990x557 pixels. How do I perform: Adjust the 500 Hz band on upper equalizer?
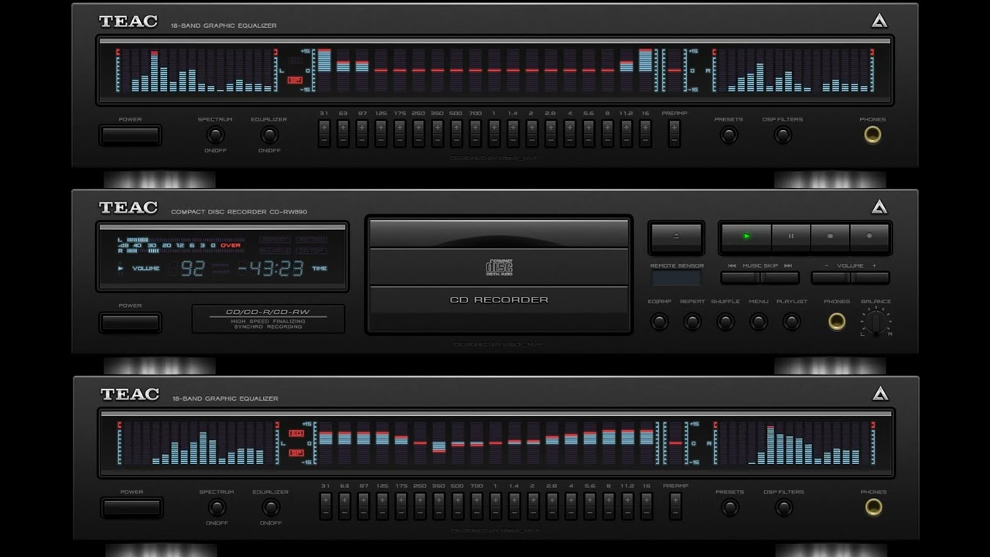point(456,134)
